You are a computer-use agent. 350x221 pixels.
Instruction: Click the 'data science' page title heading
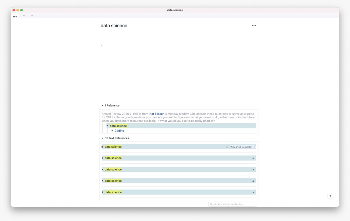pos(114,26)
